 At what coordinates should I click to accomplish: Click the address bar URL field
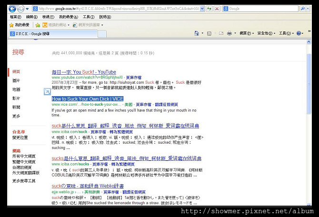coord(119,9)
